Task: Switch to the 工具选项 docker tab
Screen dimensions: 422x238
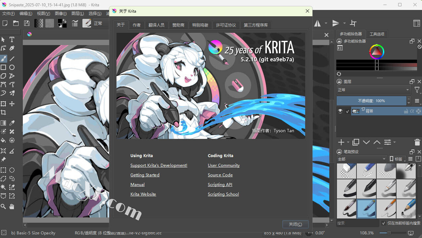Action: click(x=377, y=34)
